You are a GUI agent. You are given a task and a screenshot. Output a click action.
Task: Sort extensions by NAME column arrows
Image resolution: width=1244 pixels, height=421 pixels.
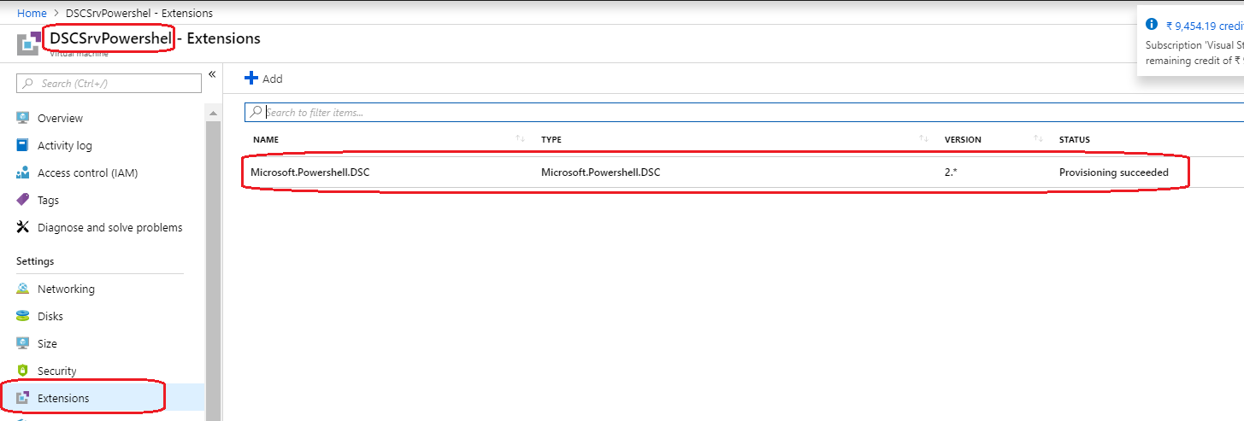(x=520, y=139)
